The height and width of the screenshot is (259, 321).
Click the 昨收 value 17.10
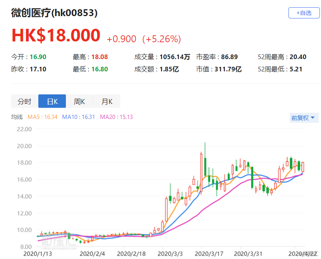(x=38, y=69)
